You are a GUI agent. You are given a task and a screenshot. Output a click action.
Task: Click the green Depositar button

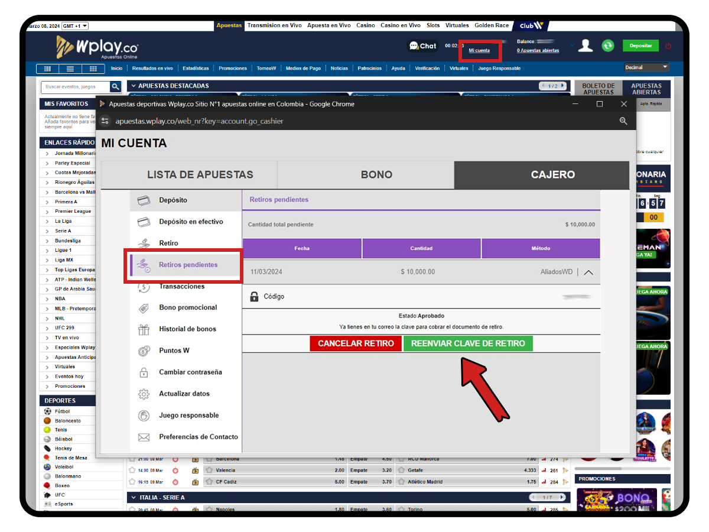tap(641, 46)
